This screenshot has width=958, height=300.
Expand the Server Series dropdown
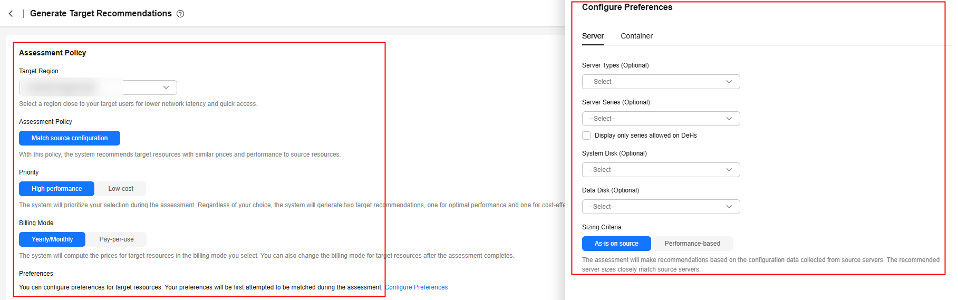pos(660,119)
